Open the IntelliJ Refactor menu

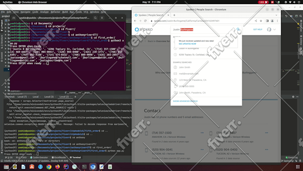pyautogui.click(x=55, y=12)
